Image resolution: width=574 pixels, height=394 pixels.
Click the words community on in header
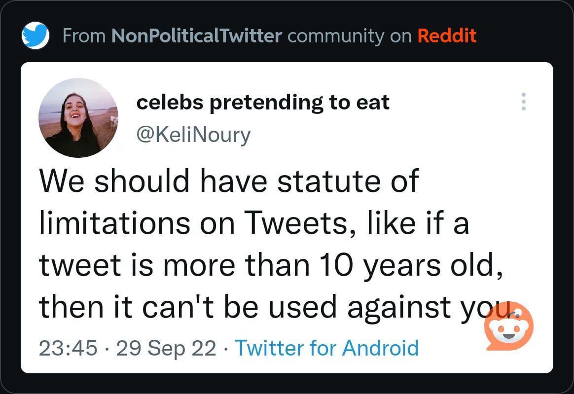tap(350, 36)
